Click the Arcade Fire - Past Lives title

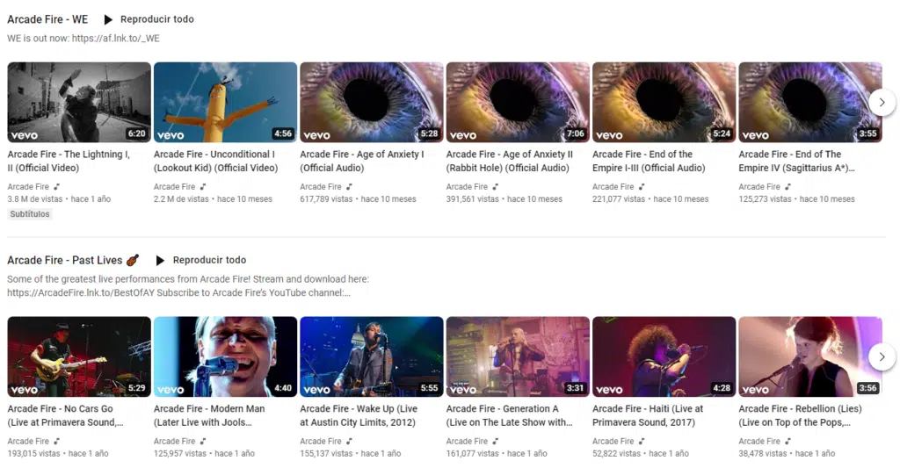point(73,261)
